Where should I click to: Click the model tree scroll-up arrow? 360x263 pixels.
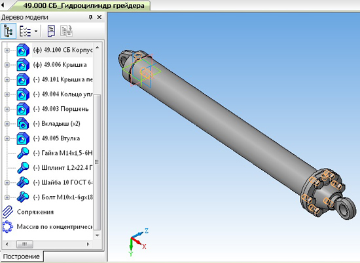[x=98, y=48]
